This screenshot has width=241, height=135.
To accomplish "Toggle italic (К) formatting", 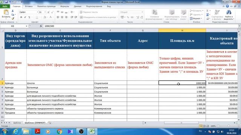I will point(25,17).
